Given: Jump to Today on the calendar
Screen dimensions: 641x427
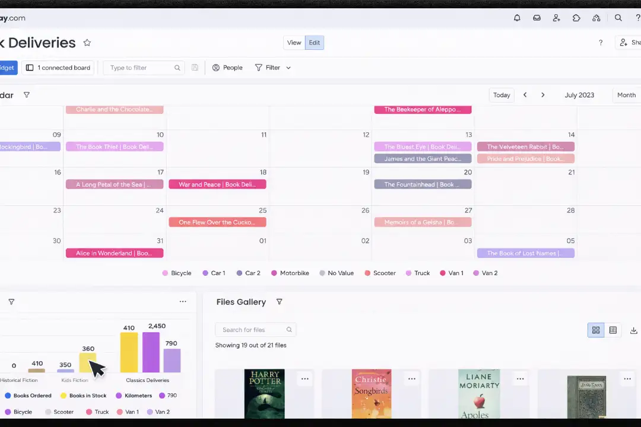Looking at the screenshot, I should pos(501,95).
